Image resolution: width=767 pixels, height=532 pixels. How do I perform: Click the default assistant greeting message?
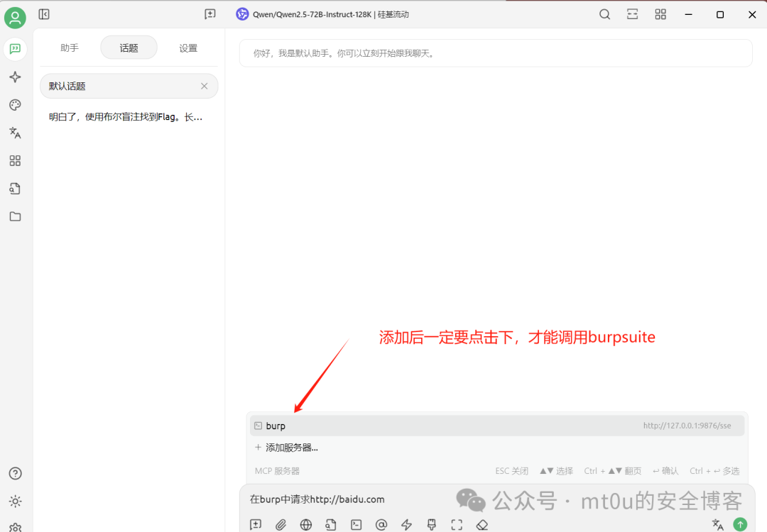pos(496,53)
